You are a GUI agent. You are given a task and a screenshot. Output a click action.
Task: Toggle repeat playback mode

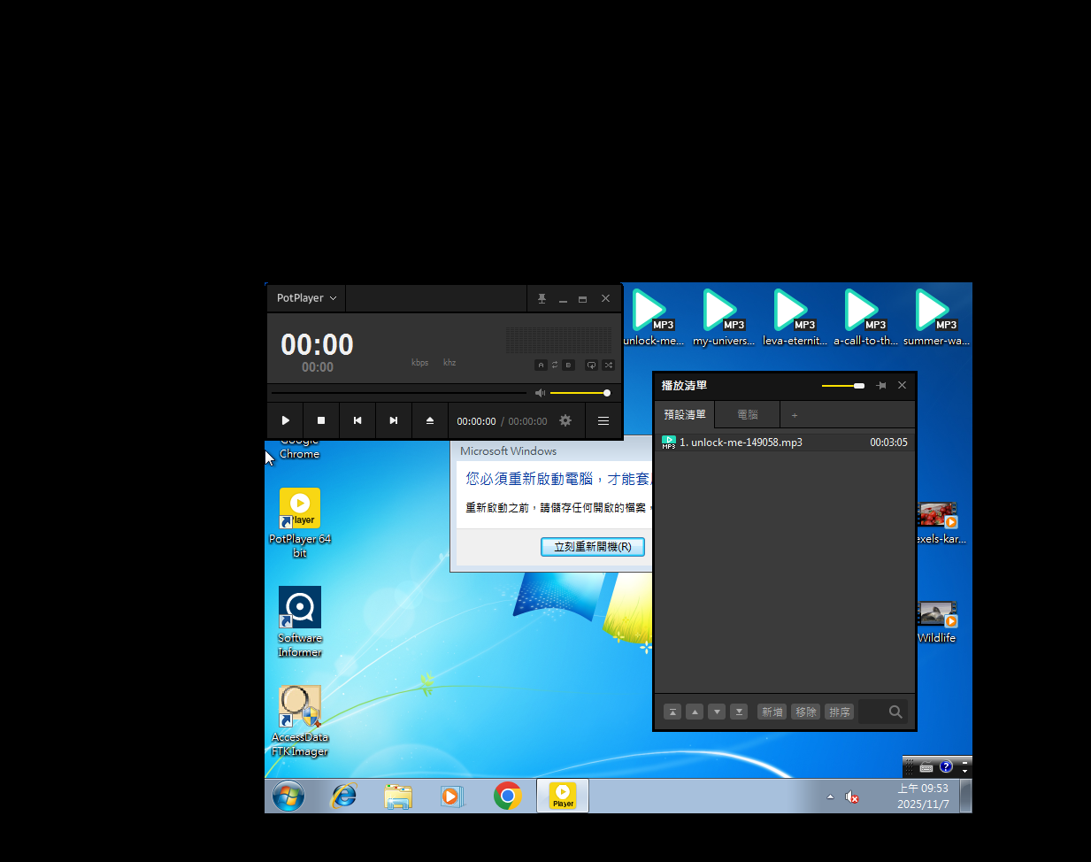(x=591, y=365)
